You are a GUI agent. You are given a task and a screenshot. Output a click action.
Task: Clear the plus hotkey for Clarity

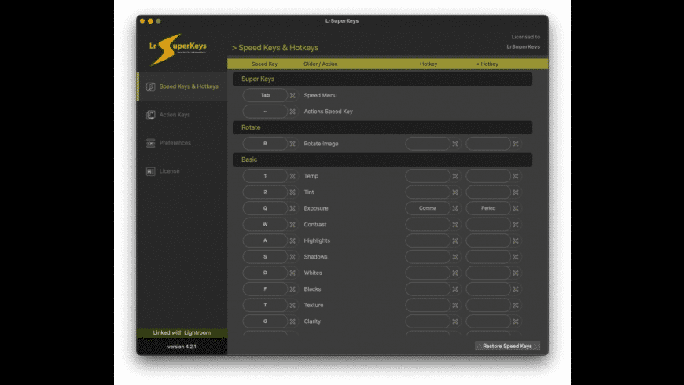tap(516, 321)
